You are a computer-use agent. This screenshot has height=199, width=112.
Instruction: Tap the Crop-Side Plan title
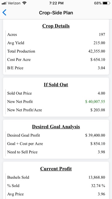tap(56, 13)
